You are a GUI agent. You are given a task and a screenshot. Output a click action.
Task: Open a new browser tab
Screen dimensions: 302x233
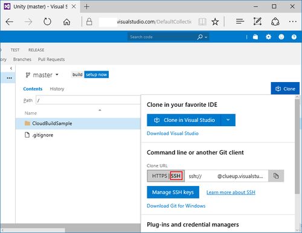86,7
